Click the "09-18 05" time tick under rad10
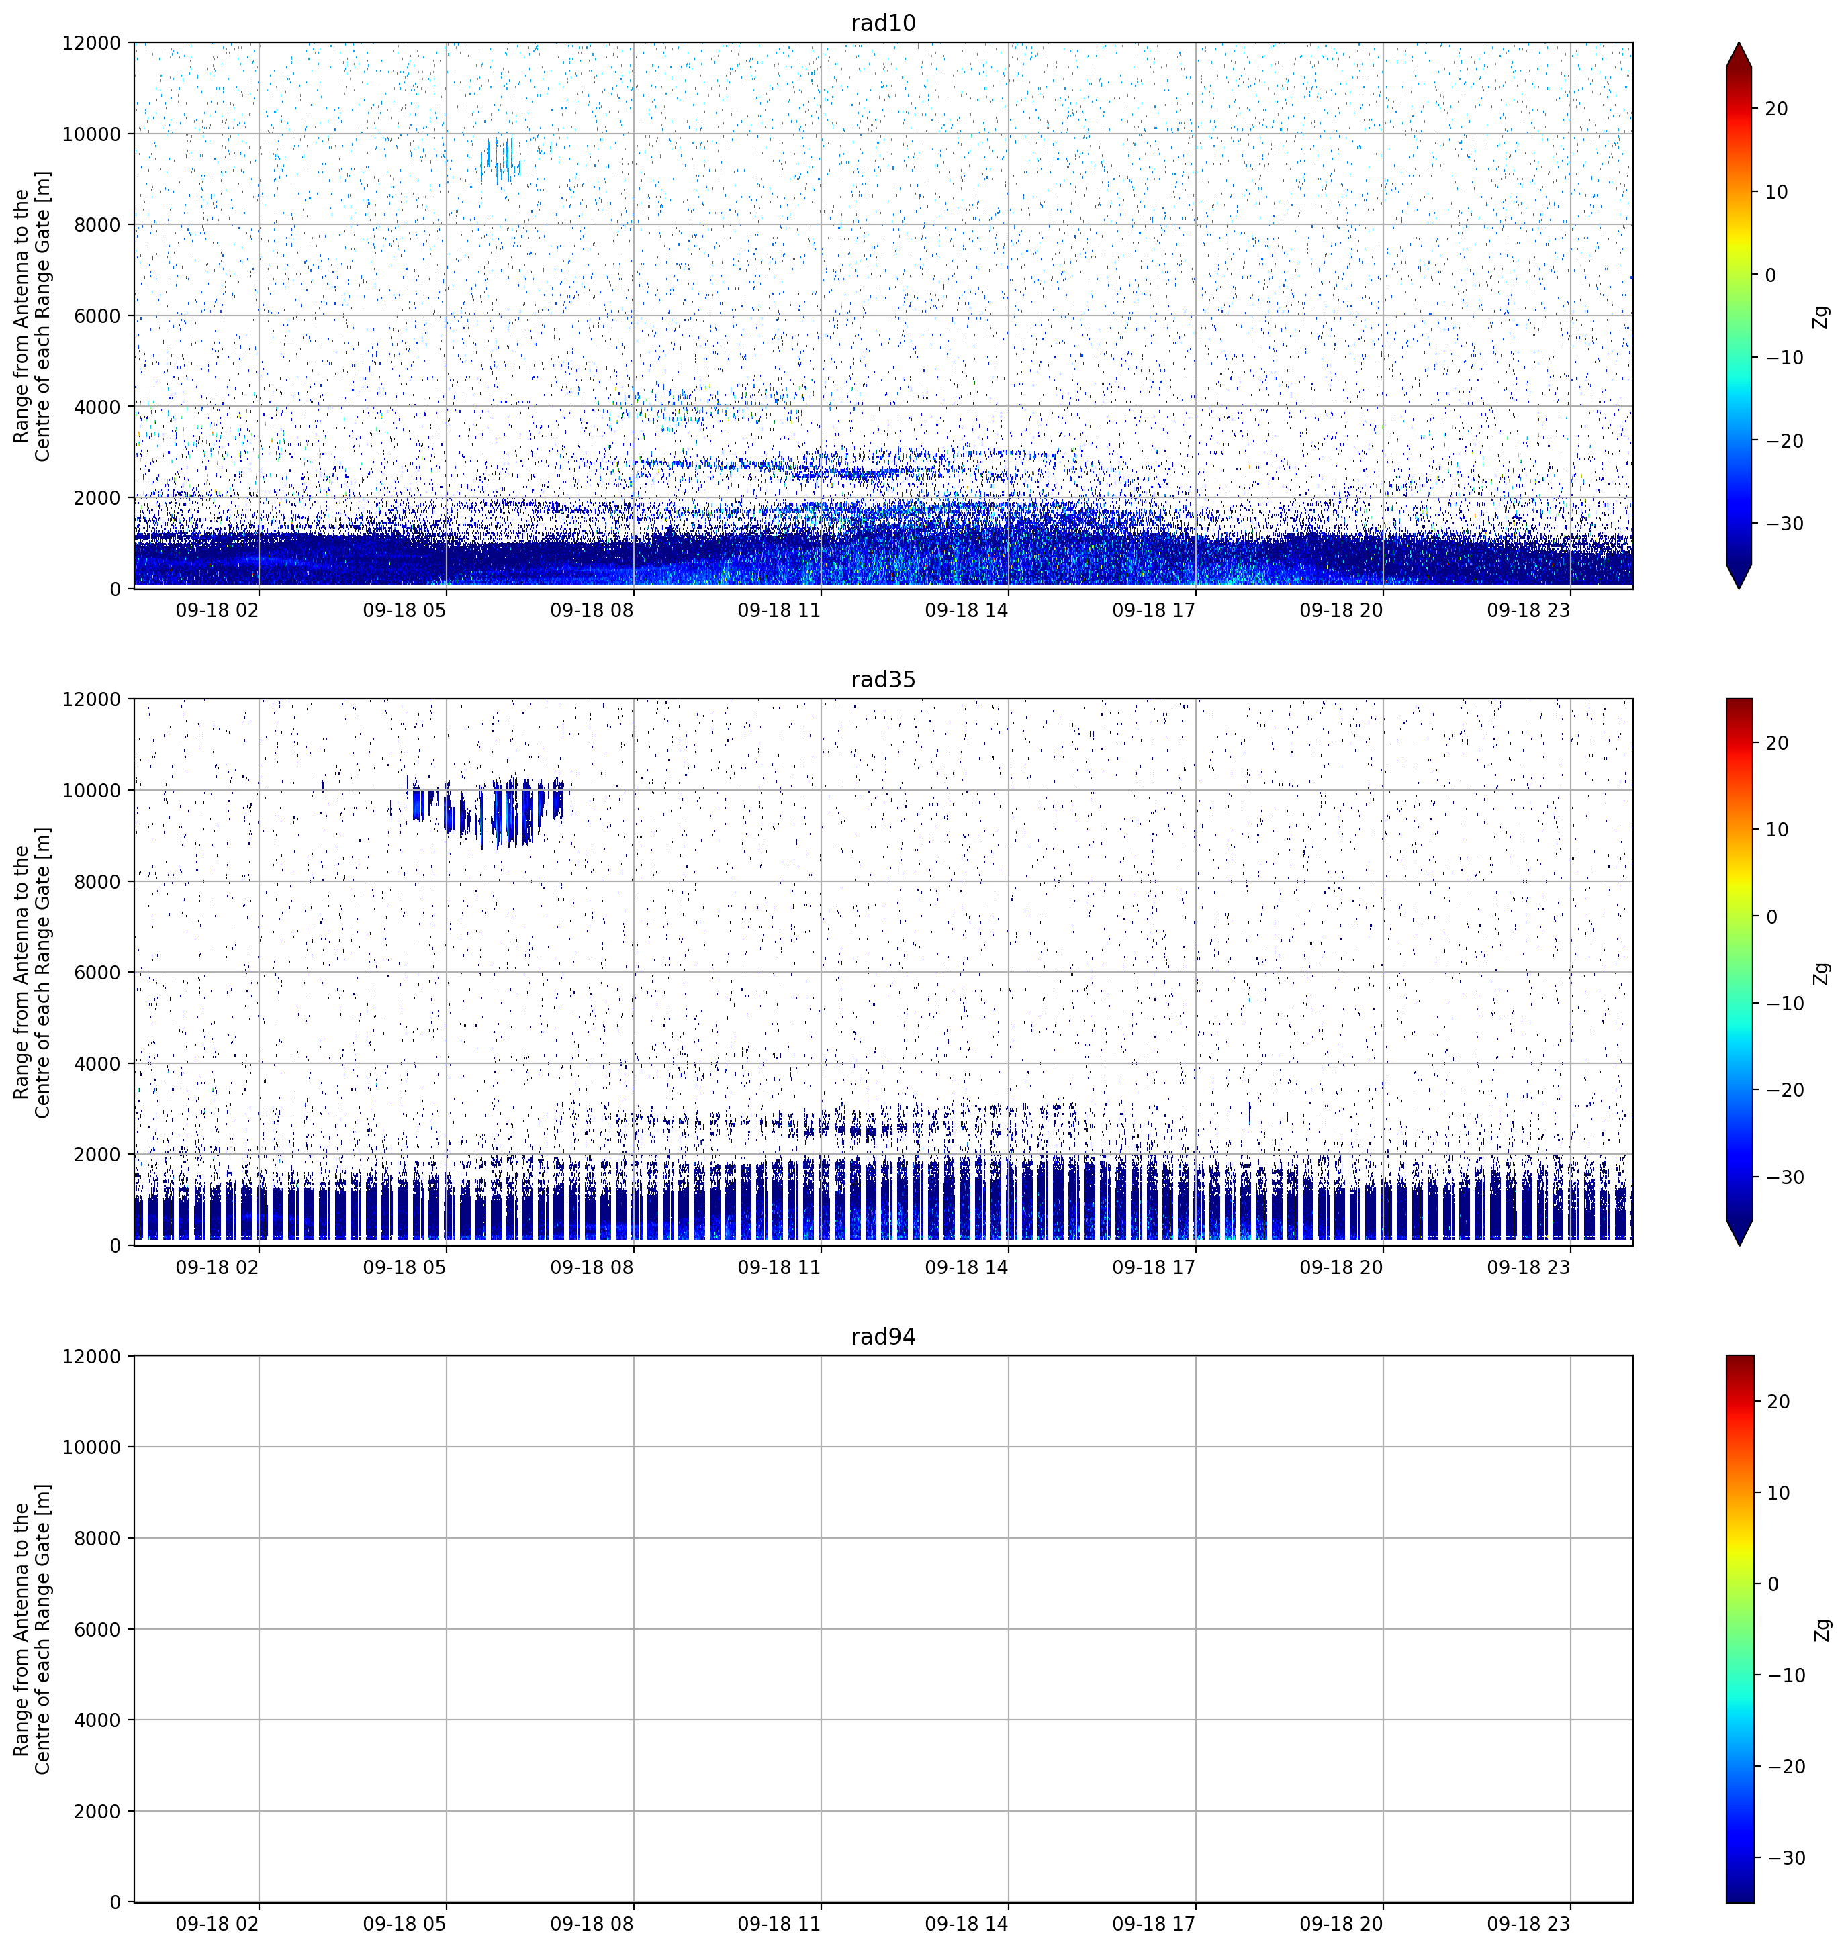1846x1948 pixels. (x=404, y=610)
